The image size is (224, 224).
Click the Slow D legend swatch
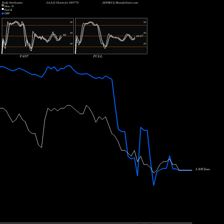(3, 5)
